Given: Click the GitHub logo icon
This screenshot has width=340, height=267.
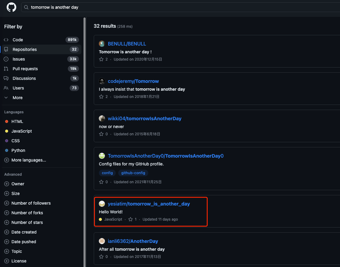Looking at the screenshot, I should 11,7.
